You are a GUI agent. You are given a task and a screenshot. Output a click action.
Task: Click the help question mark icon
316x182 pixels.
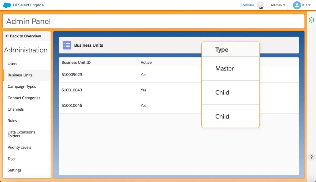(x=311, y=157)
